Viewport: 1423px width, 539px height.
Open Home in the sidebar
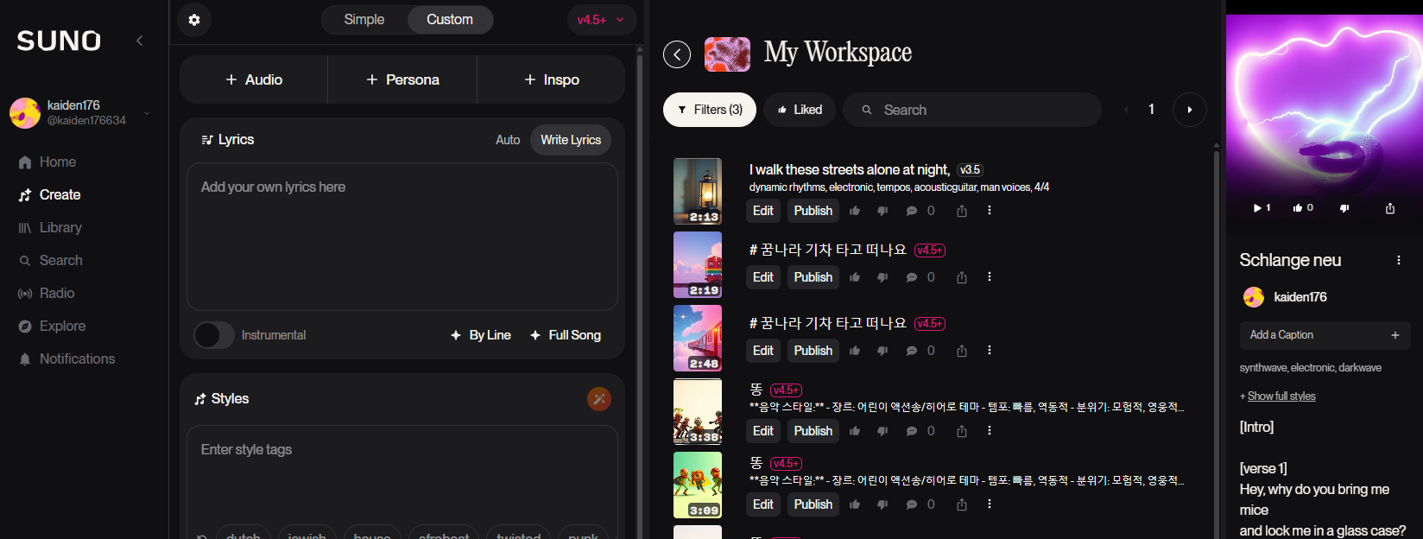[47, 162]
